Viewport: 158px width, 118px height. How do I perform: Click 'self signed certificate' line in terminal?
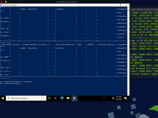tap(144, 46)
